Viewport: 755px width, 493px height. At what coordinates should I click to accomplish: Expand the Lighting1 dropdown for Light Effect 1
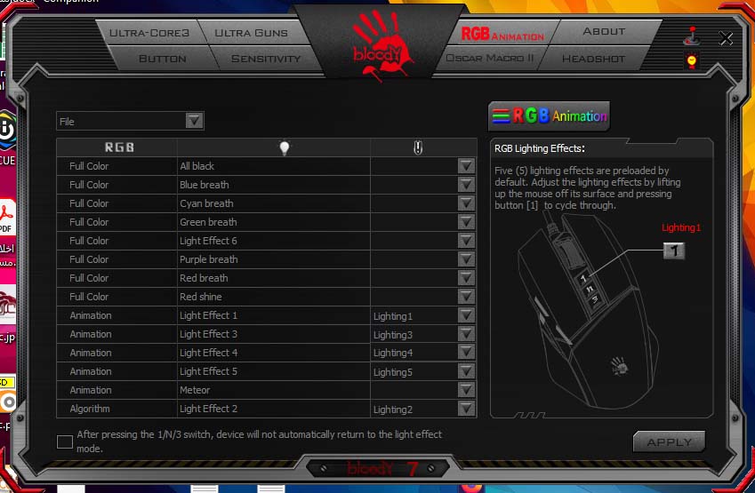[466, 315]
